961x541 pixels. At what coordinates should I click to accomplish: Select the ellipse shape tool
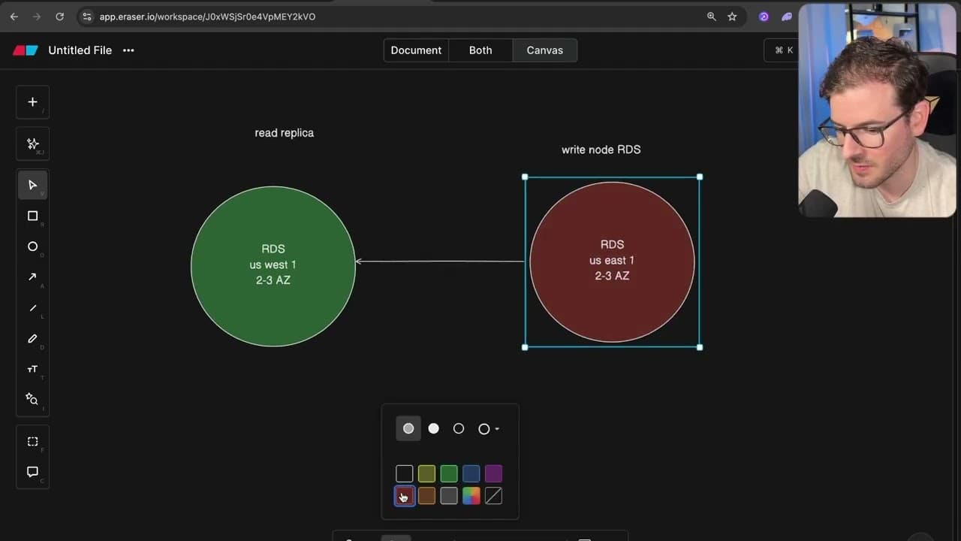[x=32, y=246]
